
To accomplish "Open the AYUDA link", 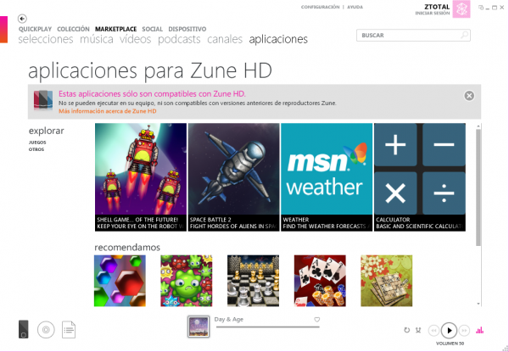I will click(x=355, y=7).
